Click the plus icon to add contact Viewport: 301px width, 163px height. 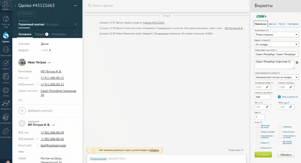[22, 111]
